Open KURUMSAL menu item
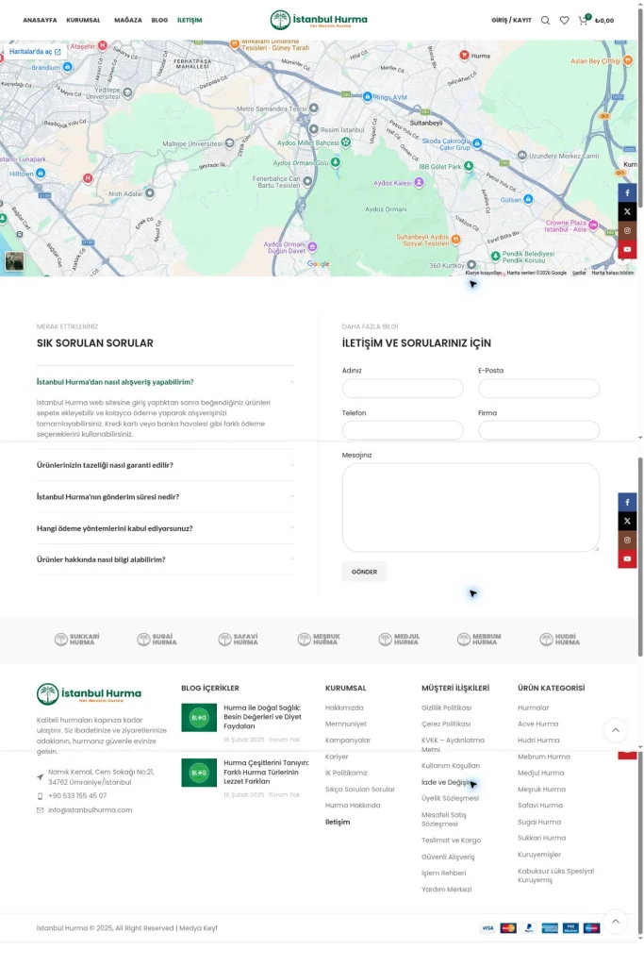Viewport: 644px width, 966px height. click(x=83, y=21)
